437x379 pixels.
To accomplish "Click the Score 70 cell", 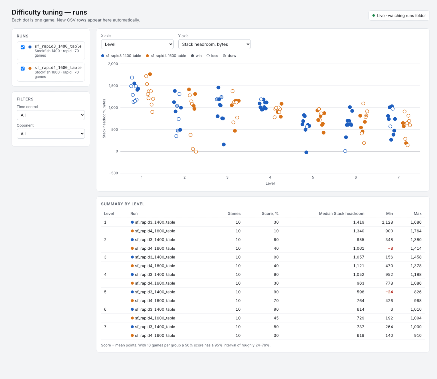I will (276, 301).
